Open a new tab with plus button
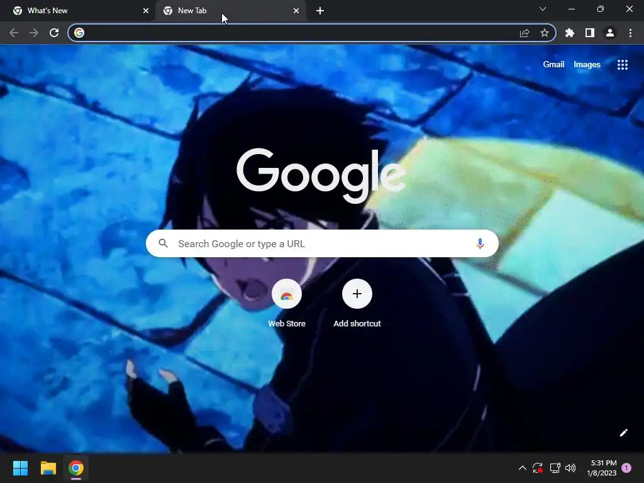The image size is (644, 483). click(x=320, y=11)
